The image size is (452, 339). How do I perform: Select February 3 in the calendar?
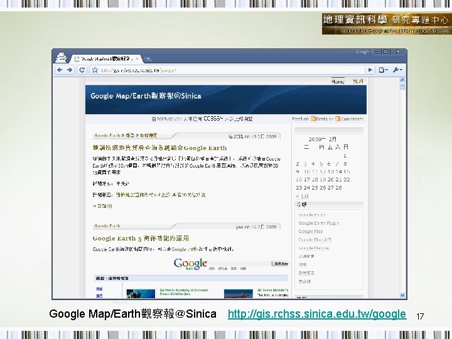305,164
